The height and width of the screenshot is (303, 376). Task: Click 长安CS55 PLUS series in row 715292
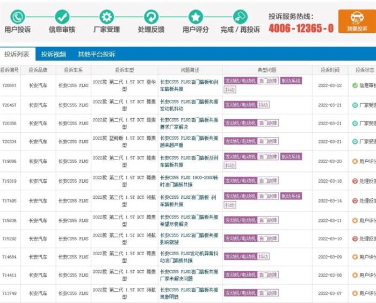[x=74, y=239]
